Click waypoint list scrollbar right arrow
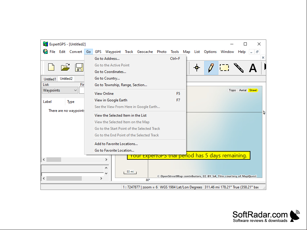This screenshot has height=230, width=307. pyautogui.click(x=106, y=160)
